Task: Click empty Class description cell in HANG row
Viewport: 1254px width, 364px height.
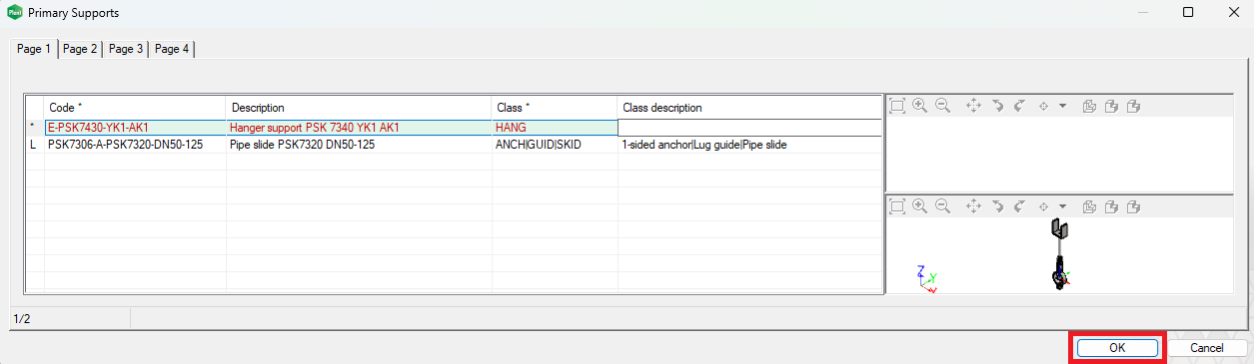Action: coord(749,128)
